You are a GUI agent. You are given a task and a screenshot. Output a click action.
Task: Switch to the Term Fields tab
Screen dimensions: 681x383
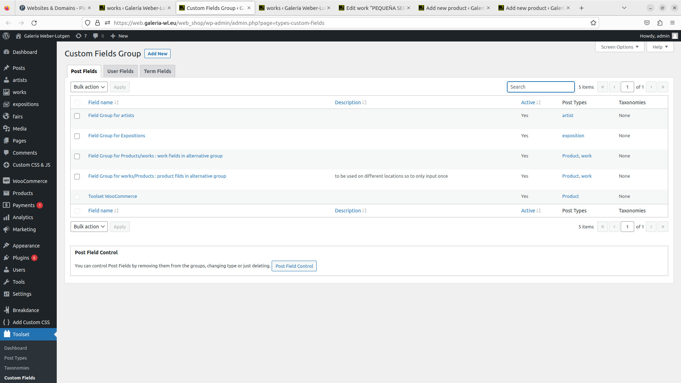157,71
